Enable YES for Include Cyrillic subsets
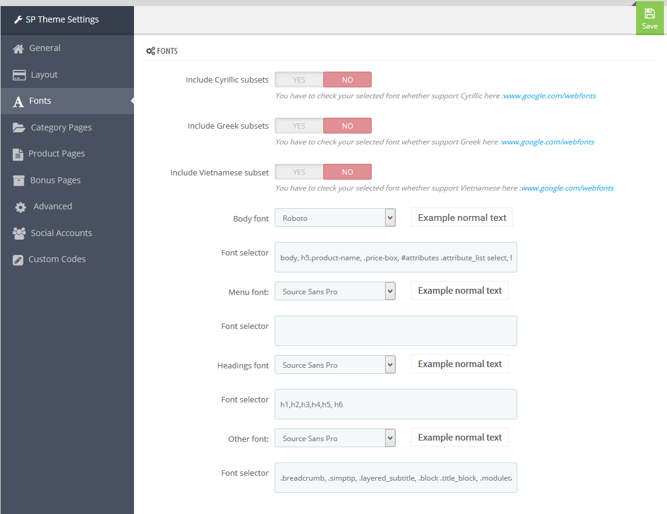 click(299, 79)
